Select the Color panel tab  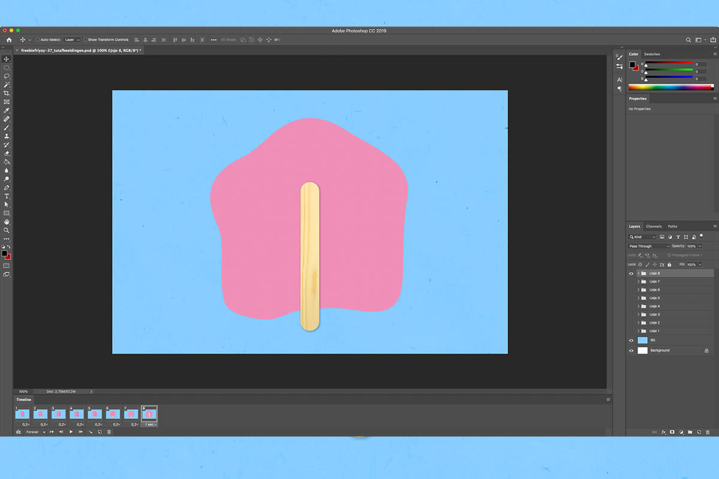pyautogui.click(x=633, y=54)
